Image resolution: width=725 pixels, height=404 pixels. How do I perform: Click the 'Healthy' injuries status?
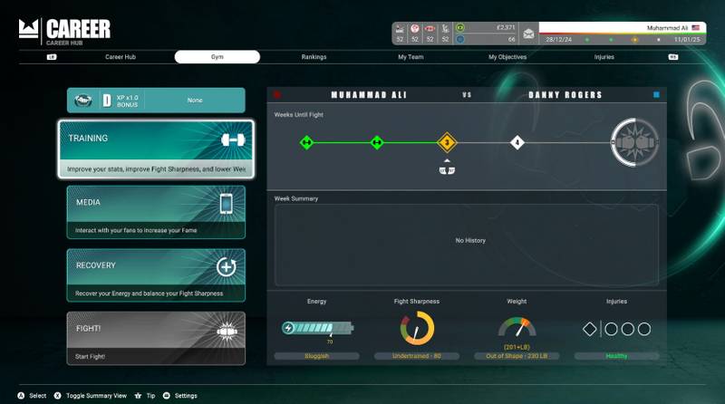click(617, 356)
